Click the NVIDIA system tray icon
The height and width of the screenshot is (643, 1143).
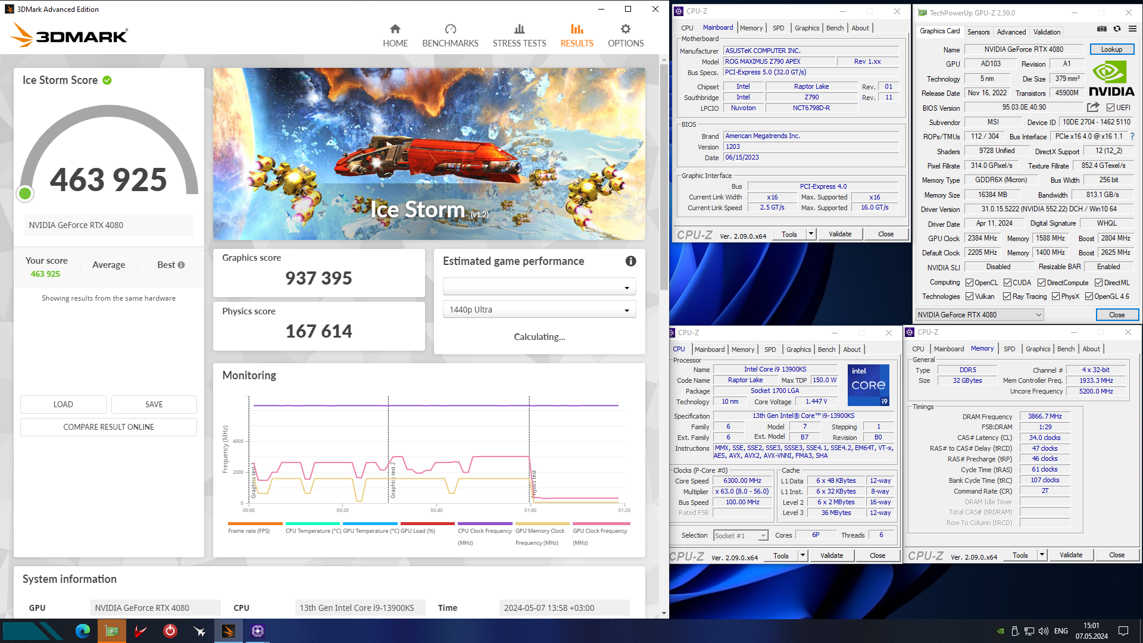click(x=1001, y=631)
